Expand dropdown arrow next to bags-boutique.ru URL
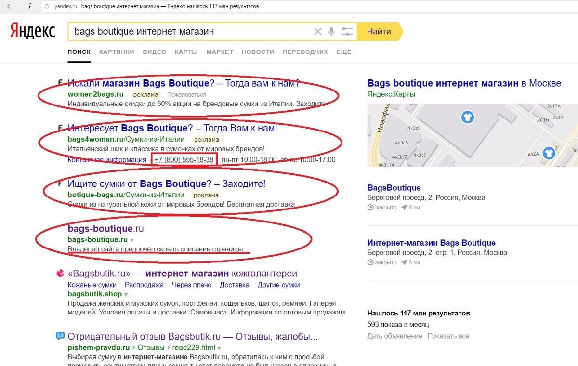578x366 pixels. coord(132,240)
